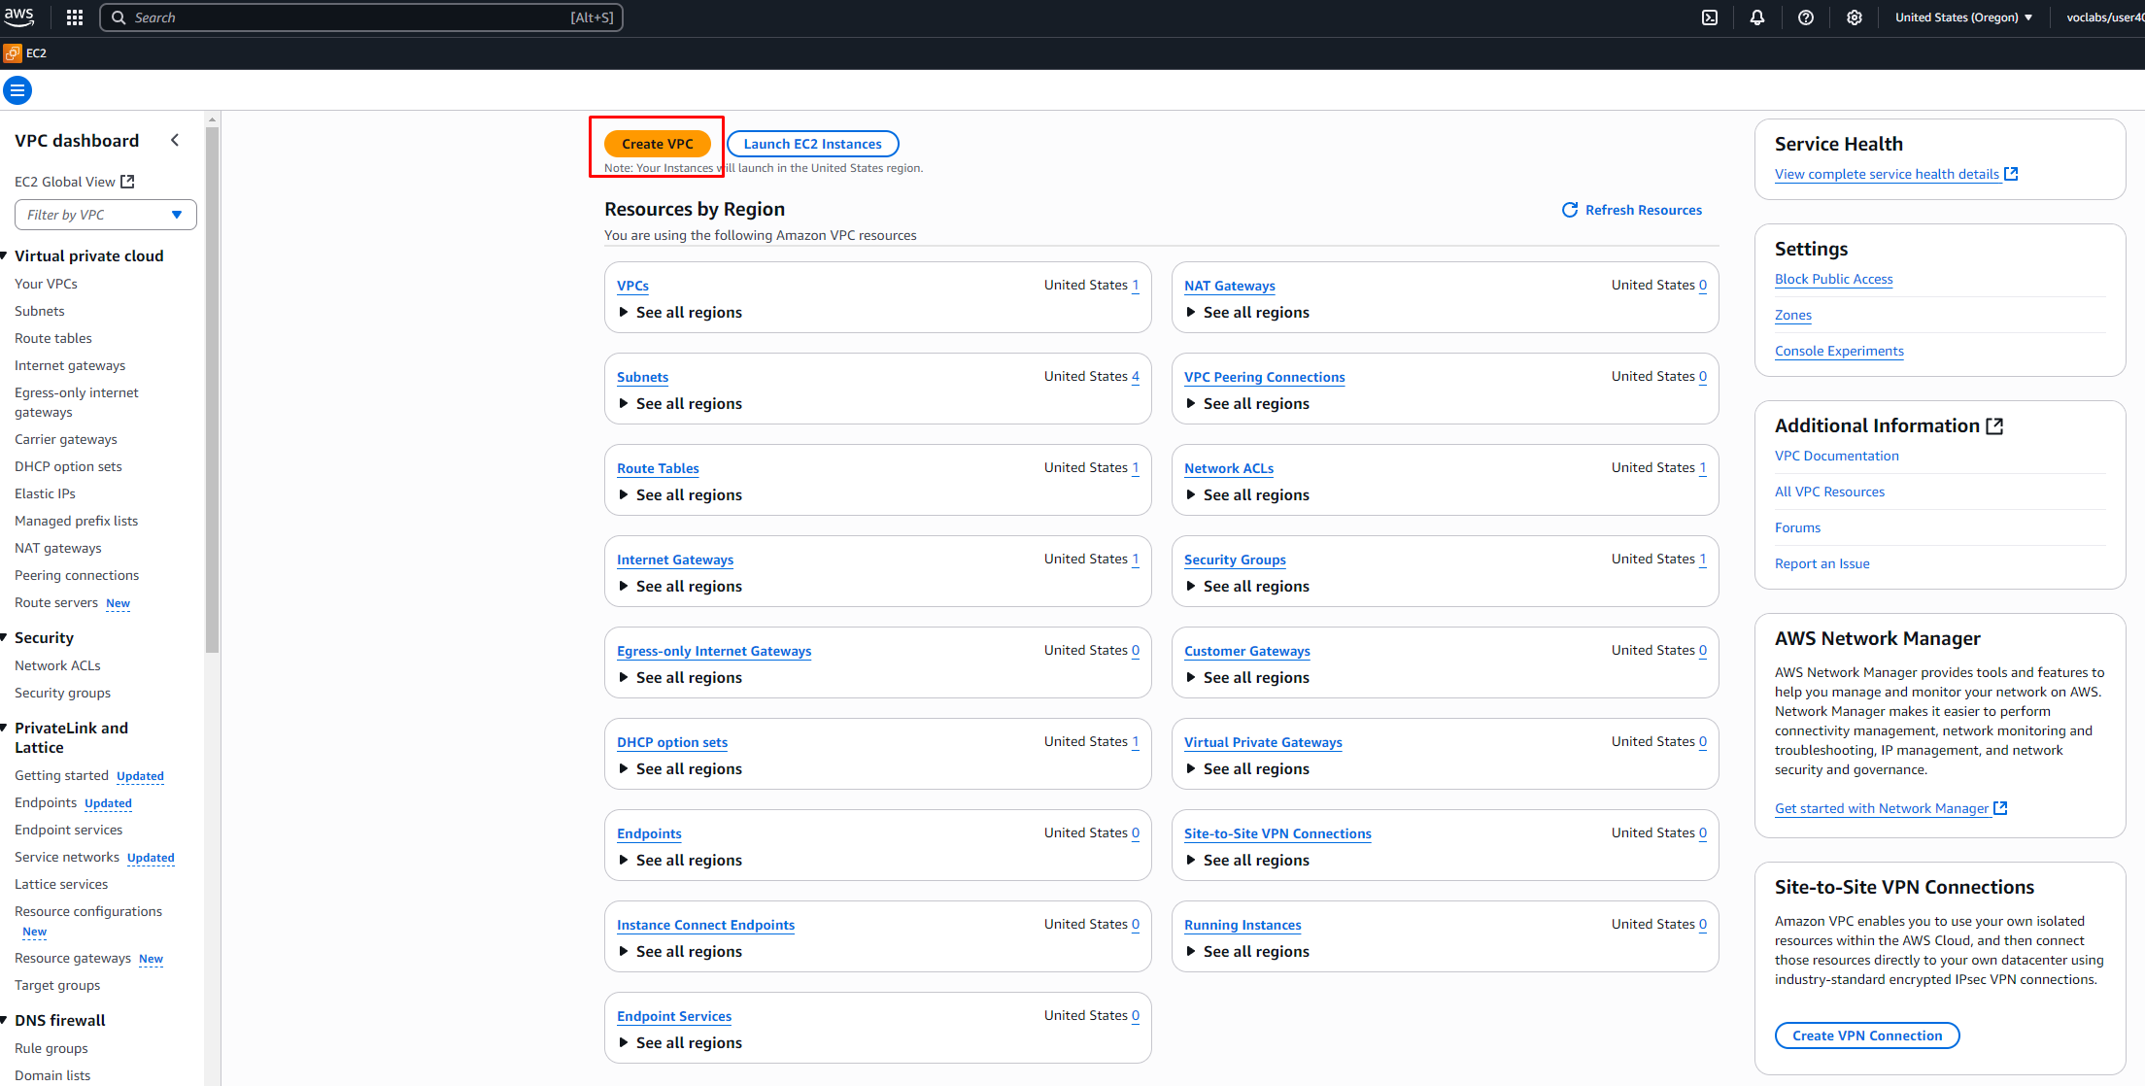Open the Network ACLs card link
This screenshot has height=1086, width=2145.
[x=1229, y=468]
